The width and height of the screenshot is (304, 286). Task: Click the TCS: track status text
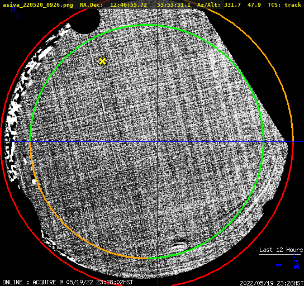tap(284, 5)
